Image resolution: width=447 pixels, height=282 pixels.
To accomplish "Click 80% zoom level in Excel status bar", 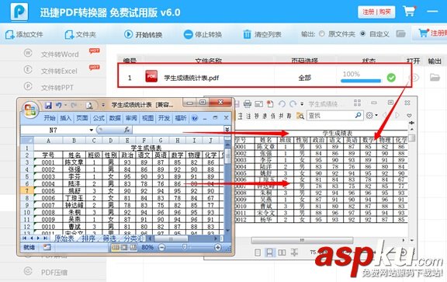I will 147,248.
